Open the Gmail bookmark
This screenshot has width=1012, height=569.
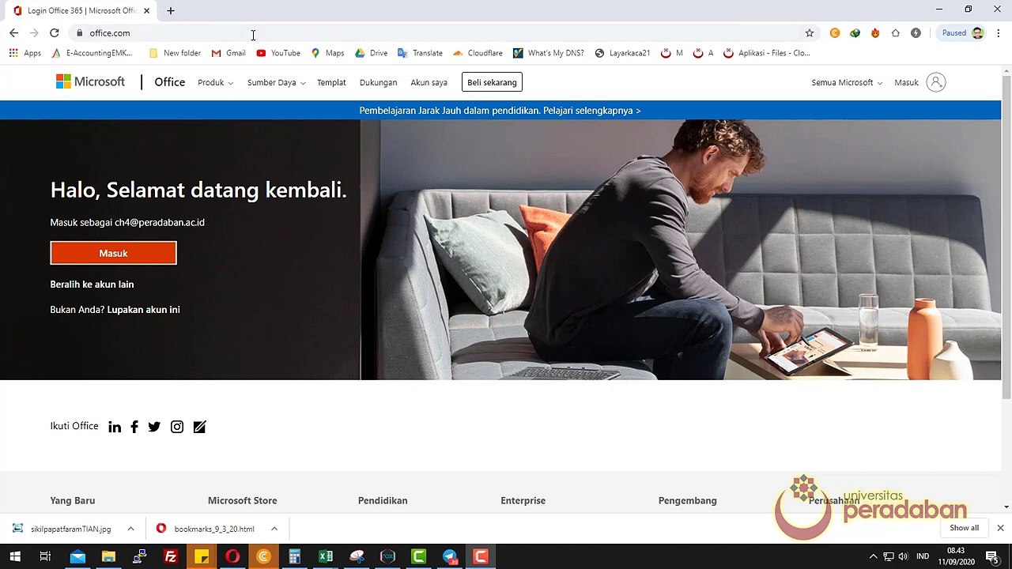click(x=228, y=53)
